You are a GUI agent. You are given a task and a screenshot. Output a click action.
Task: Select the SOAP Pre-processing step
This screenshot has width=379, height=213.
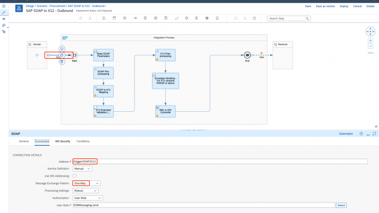[x=103, y=73]
